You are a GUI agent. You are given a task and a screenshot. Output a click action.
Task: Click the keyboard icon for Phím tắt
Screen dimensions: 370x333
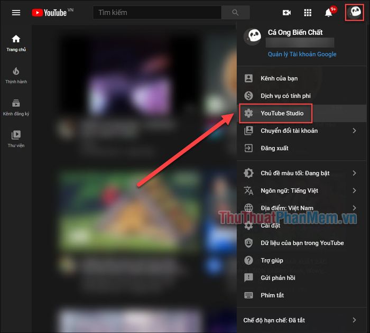248,295
